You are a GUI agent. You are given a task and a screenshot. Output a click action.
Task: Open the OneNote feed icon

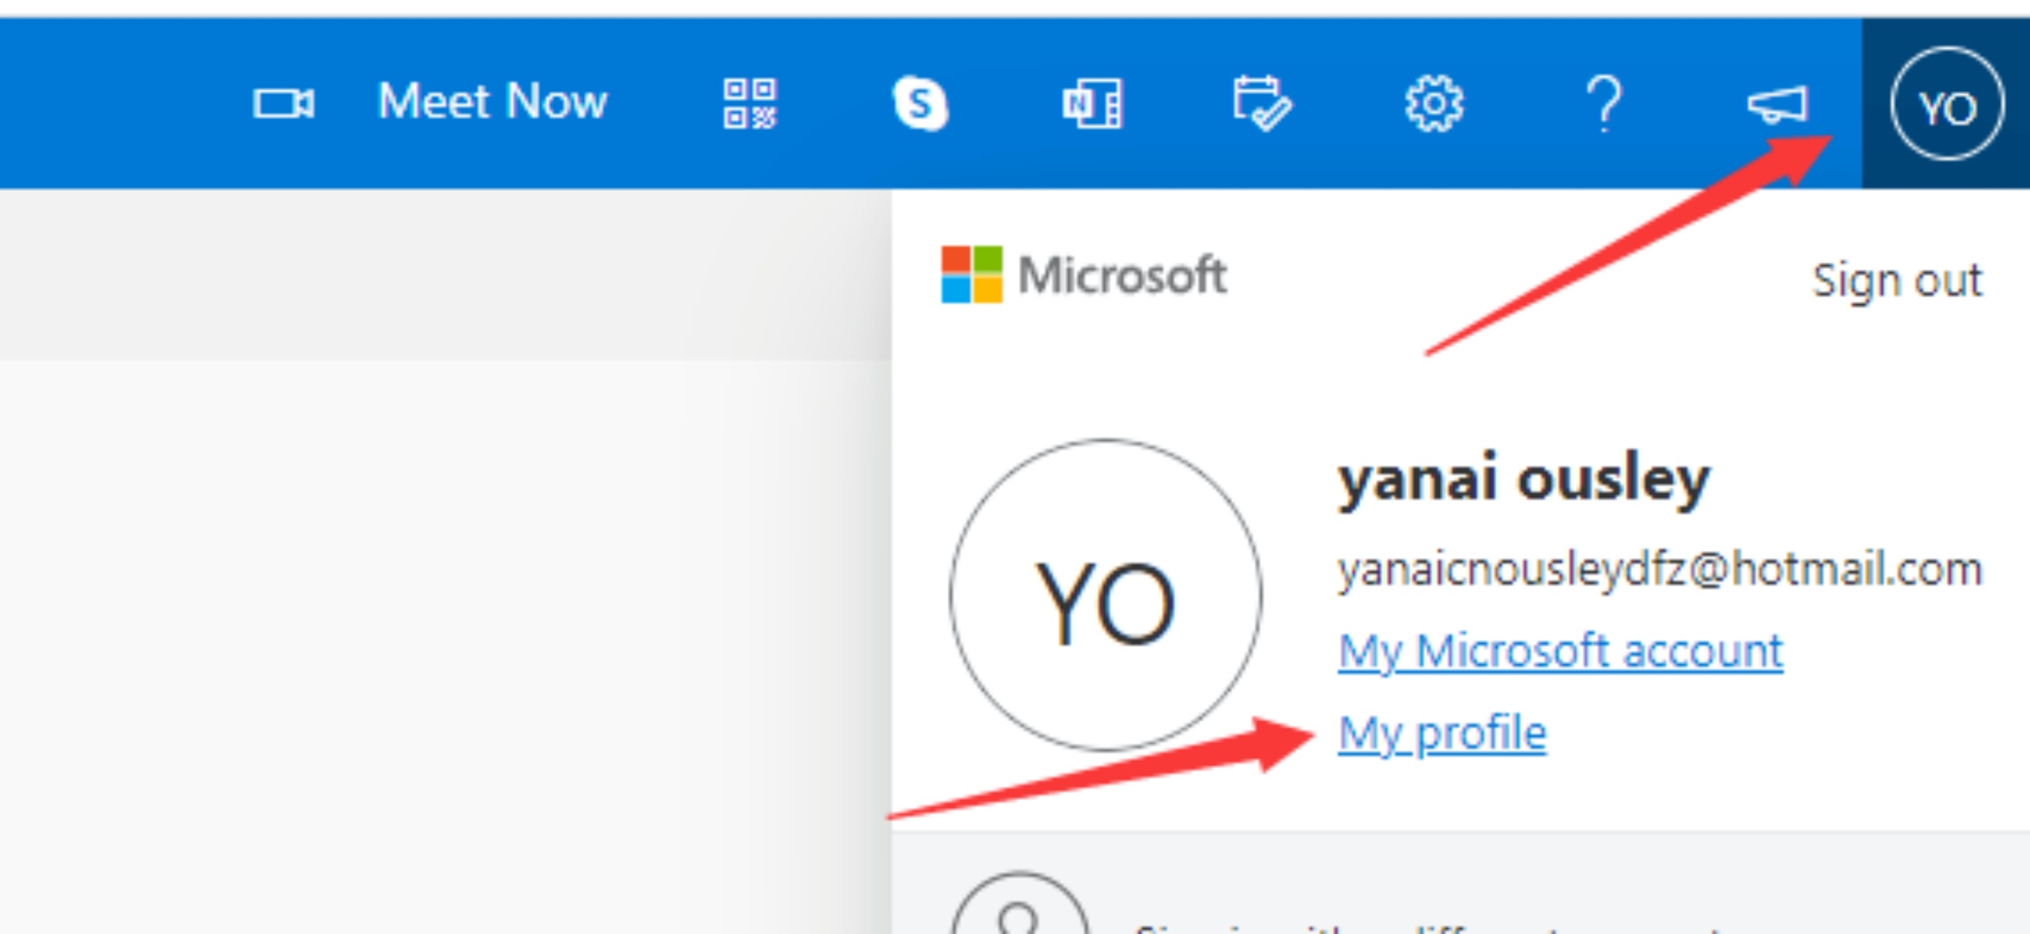(1092, 104)
